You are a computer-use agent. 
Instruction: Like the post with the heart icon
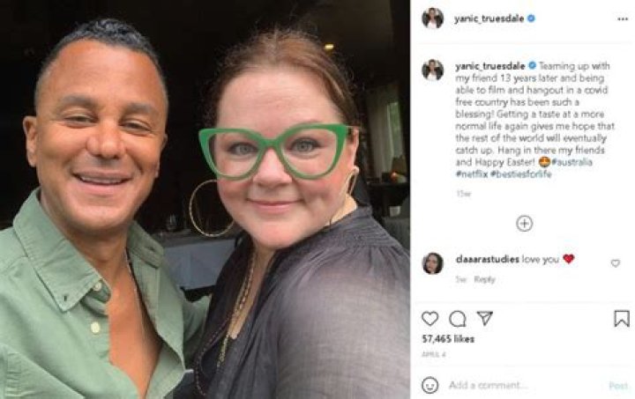(x=430, y=319)
